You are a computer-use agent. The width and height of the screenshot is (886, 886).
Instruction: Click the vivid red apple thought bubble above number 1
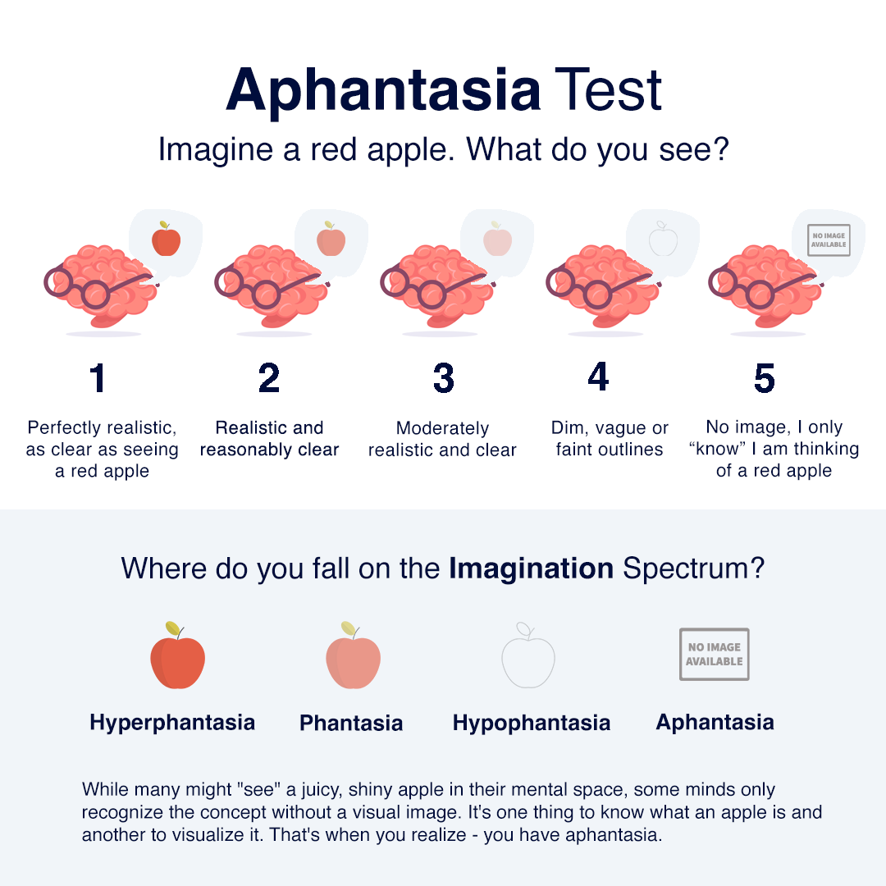(x=166, y=240)
